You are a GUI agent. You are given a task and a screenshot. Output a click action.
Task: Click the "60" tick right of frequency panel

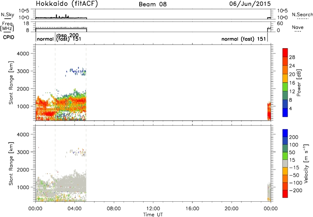tap(280, 24)
